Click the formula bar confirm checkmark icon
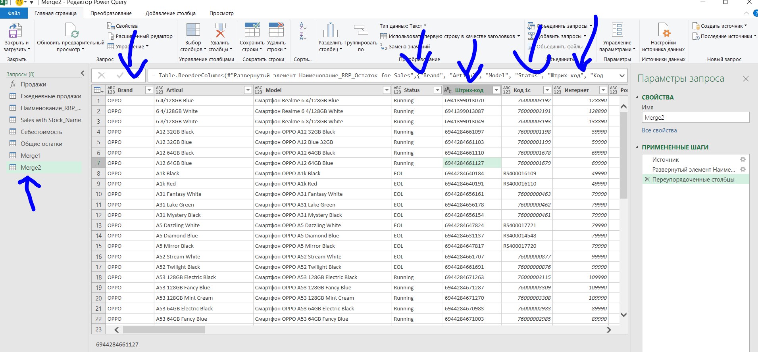Viewport: 758px width, 352px height. (x=120, y=75)
